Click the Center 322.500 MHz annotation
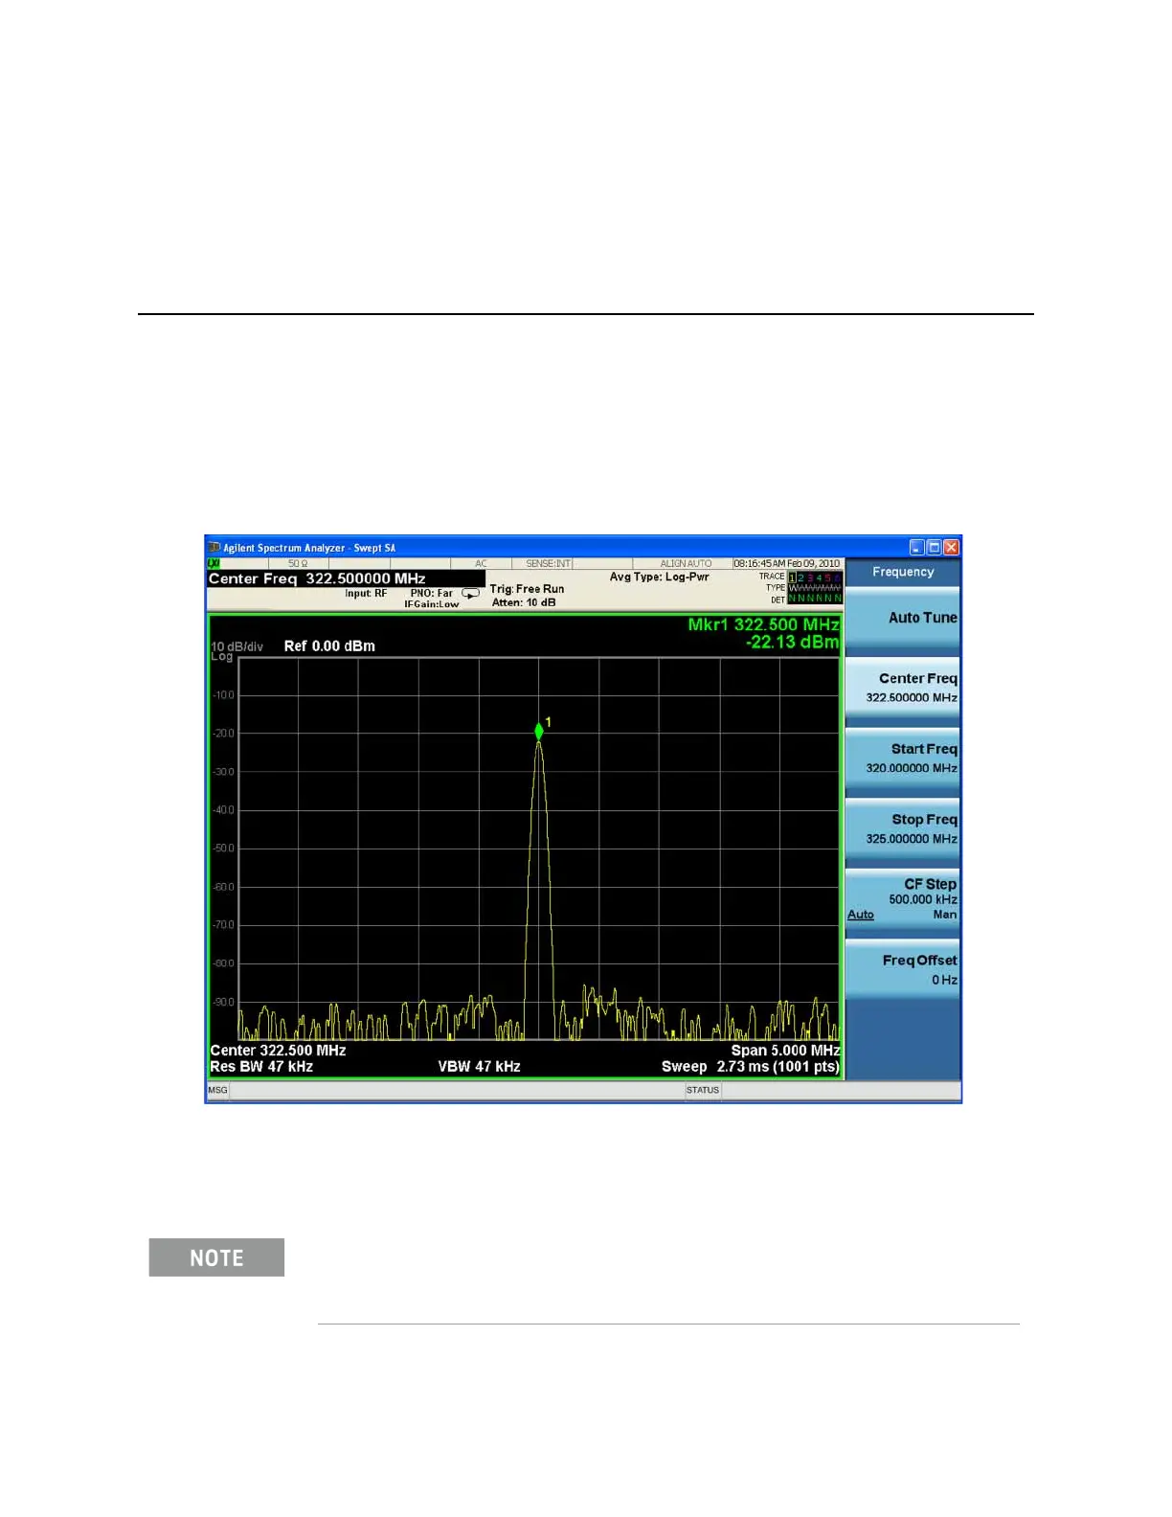Viewport: 1172px width, 1517px height. click(x=278, y=1051)
